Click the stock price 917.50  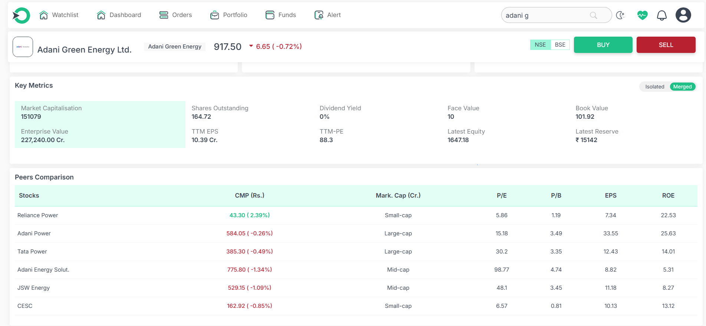pos(227,47)
